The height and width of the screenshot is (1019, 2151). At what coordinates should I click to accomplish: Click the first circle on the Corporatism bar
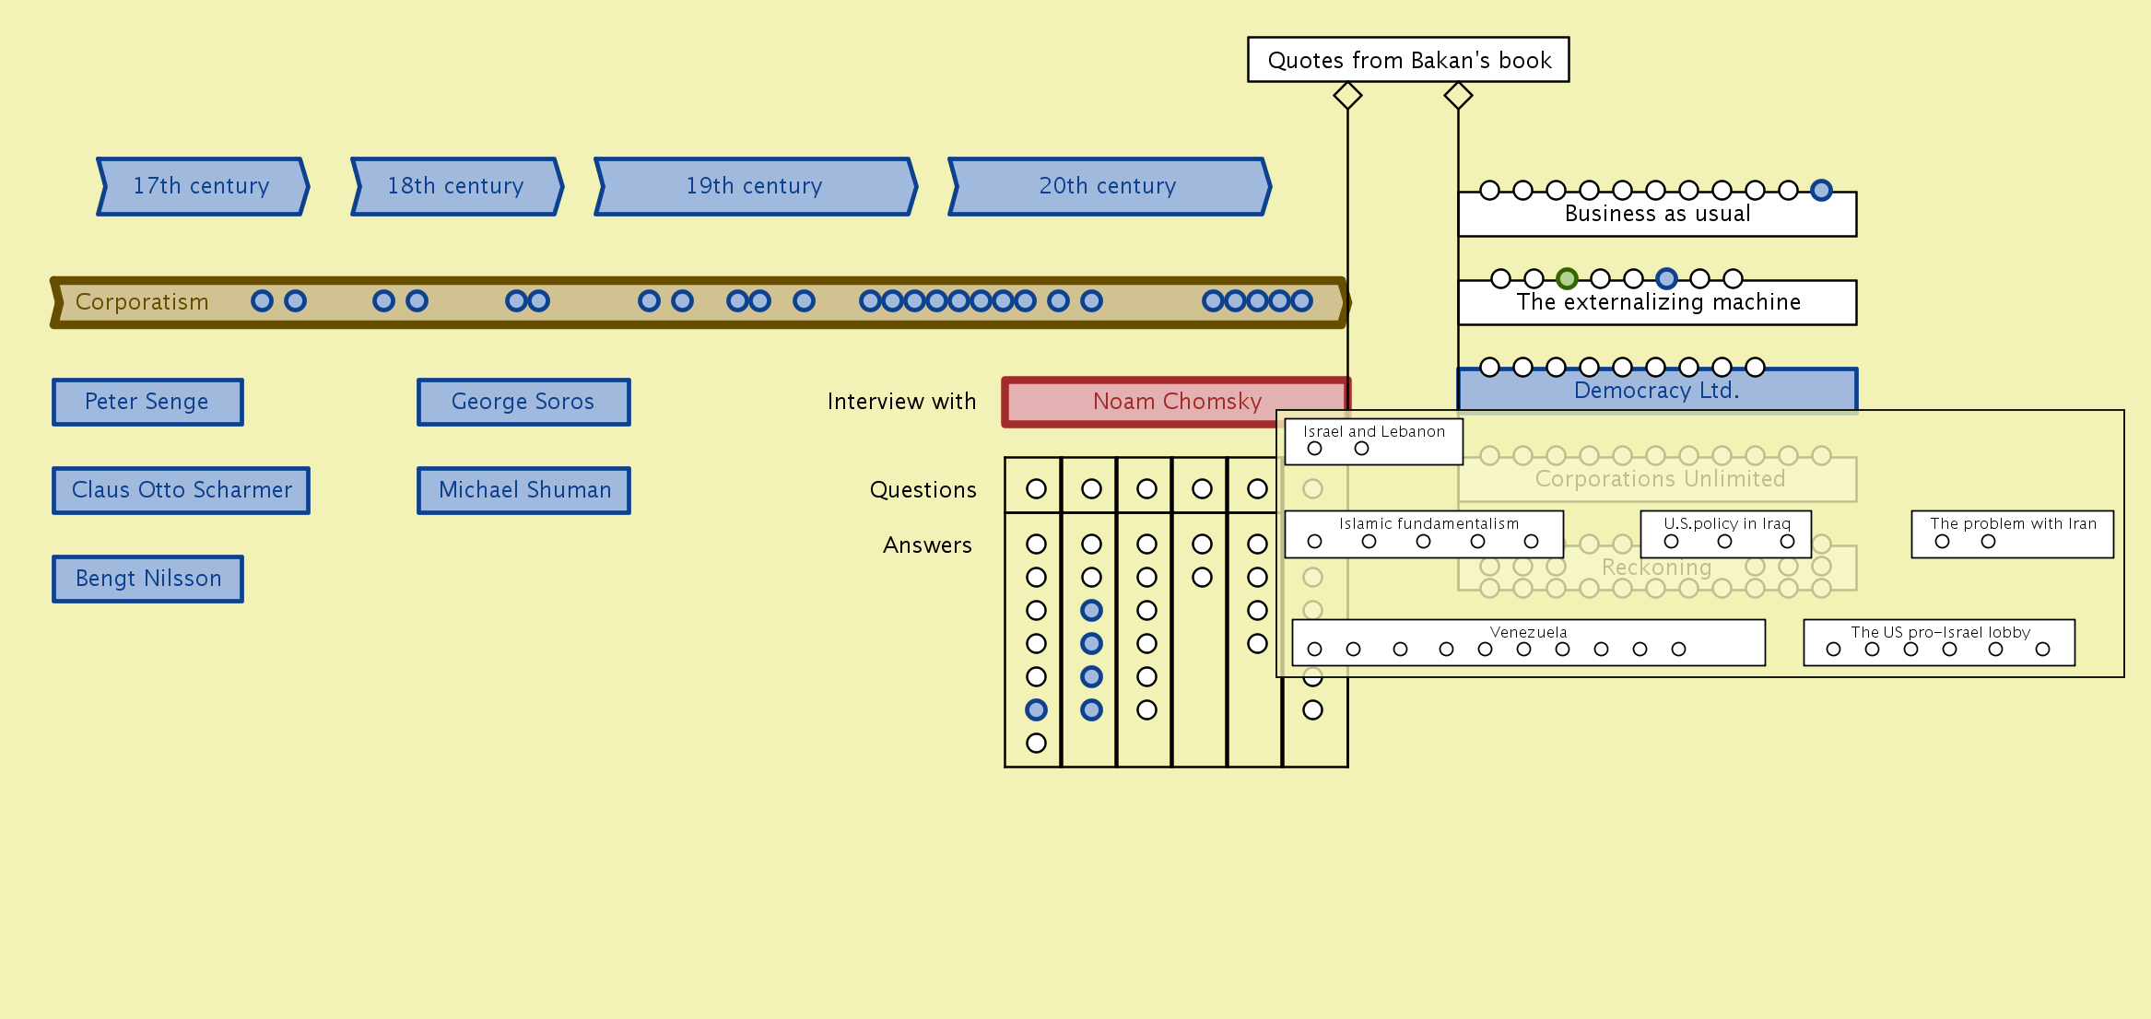[262, 300]
